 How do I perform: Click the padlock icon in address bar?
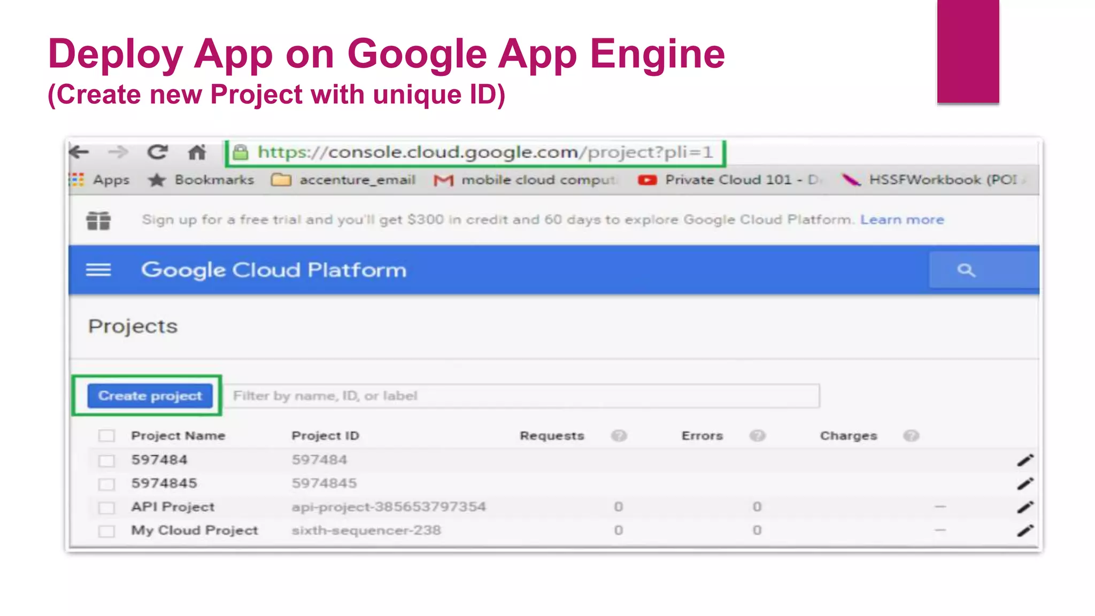[x=241, y=152]
